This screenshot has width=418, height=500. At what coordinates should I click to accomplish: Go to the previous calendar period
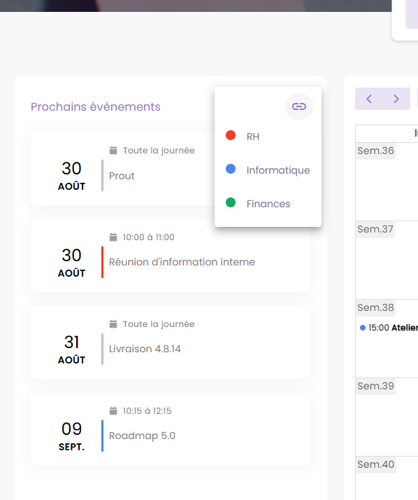pos(369,99)
